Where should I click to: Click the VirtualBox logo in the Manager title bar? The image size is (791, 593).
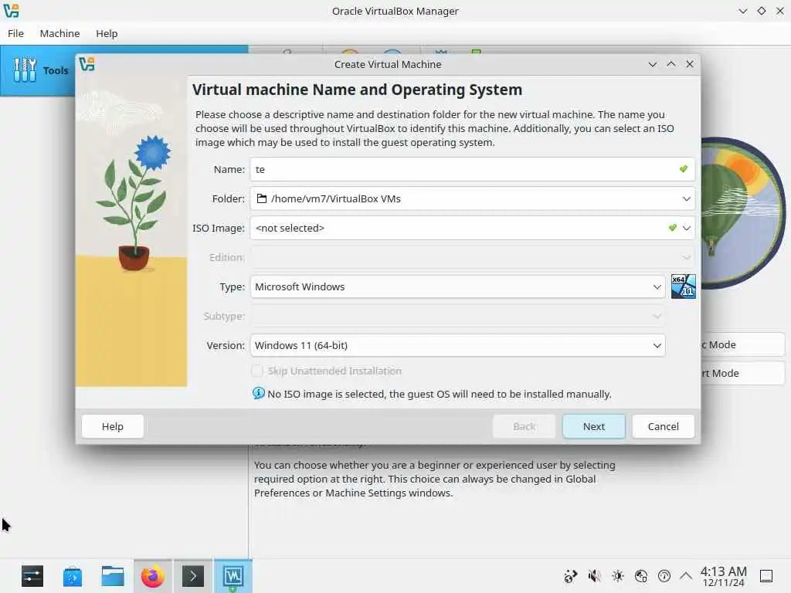pos(11,11)
